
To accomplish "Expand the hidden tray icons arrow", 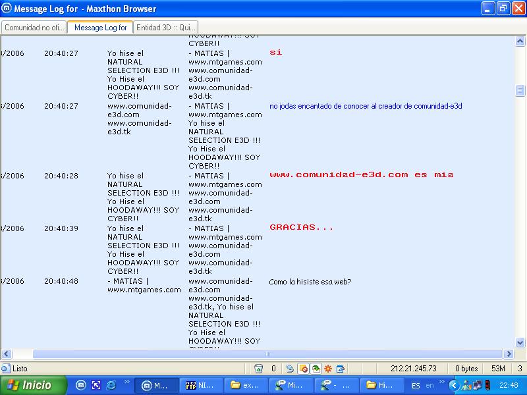I will pos(454,385).
